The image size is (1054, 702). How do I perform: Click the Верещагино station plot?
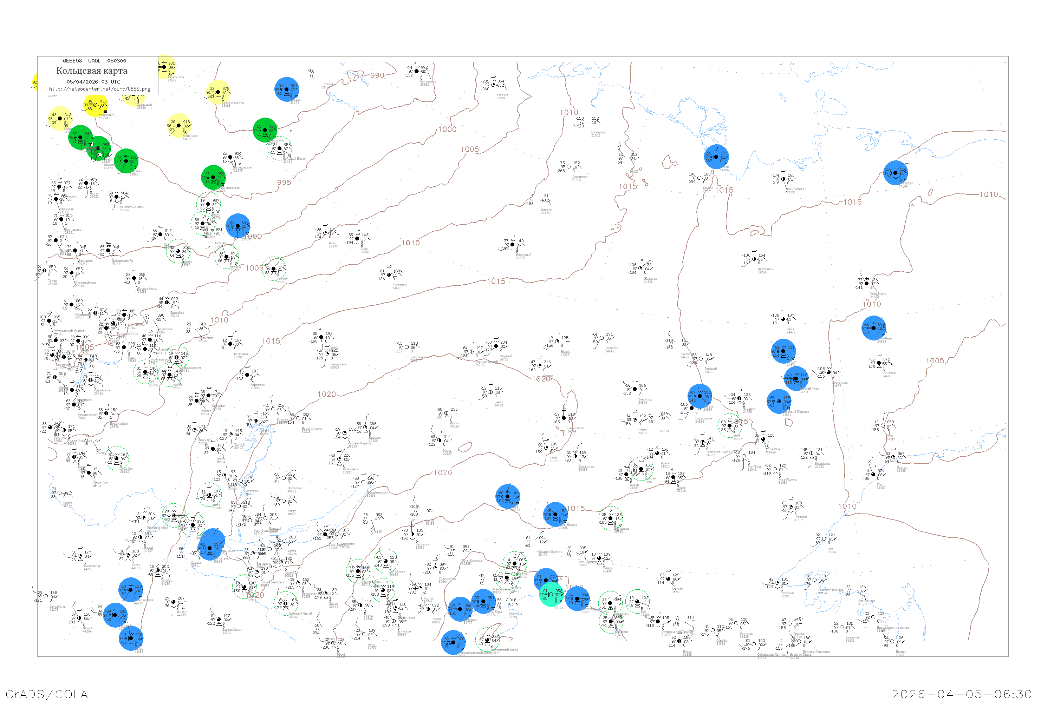pos(231,157)
